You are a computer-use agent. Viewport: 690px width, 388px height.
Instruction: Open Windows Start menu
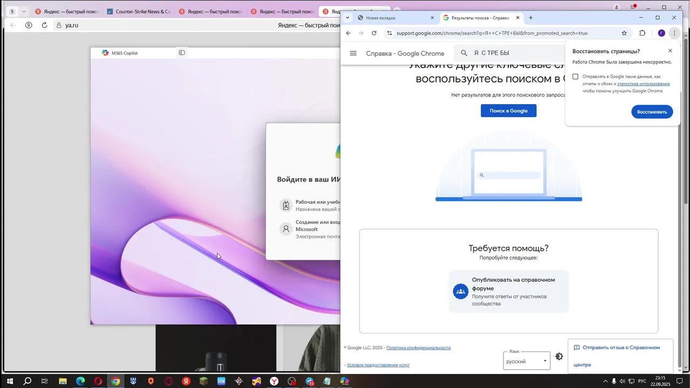[x=10, y=381]
